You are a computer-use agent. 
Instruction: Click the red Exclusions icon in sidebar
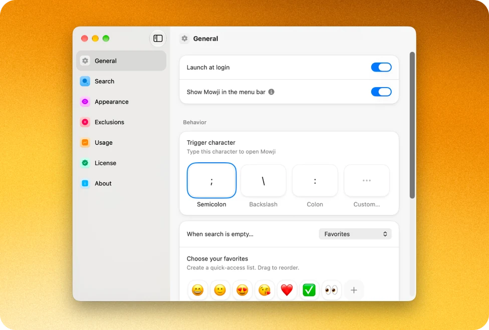pos(85,122)
